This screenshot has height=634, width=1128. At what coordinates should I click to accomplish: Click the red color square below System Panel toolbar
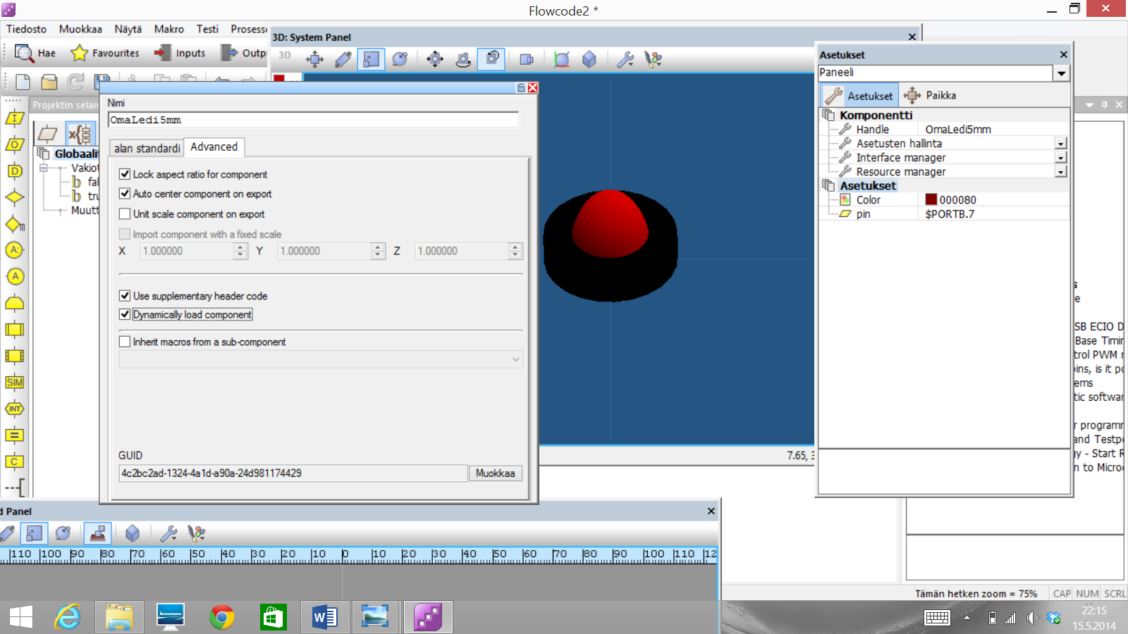(x=279, y=78)
